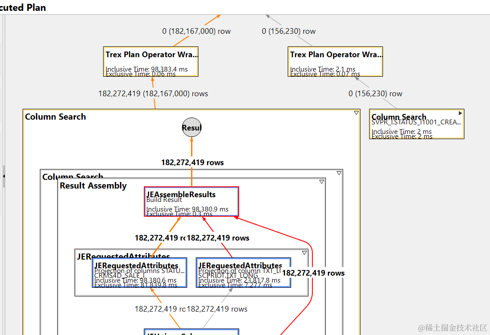Collapse the JERequestedAttributes group box
This screenshot has height=335, width=490.
click(x=304, y=253)
